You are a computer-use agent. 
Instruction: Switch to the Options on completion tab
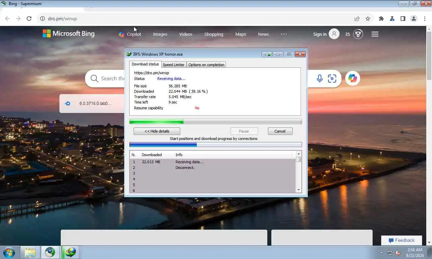[206, 65]
